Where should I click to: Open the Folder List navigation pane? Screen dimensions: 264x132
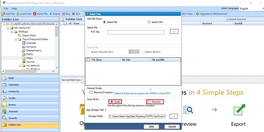coord(30,125)
